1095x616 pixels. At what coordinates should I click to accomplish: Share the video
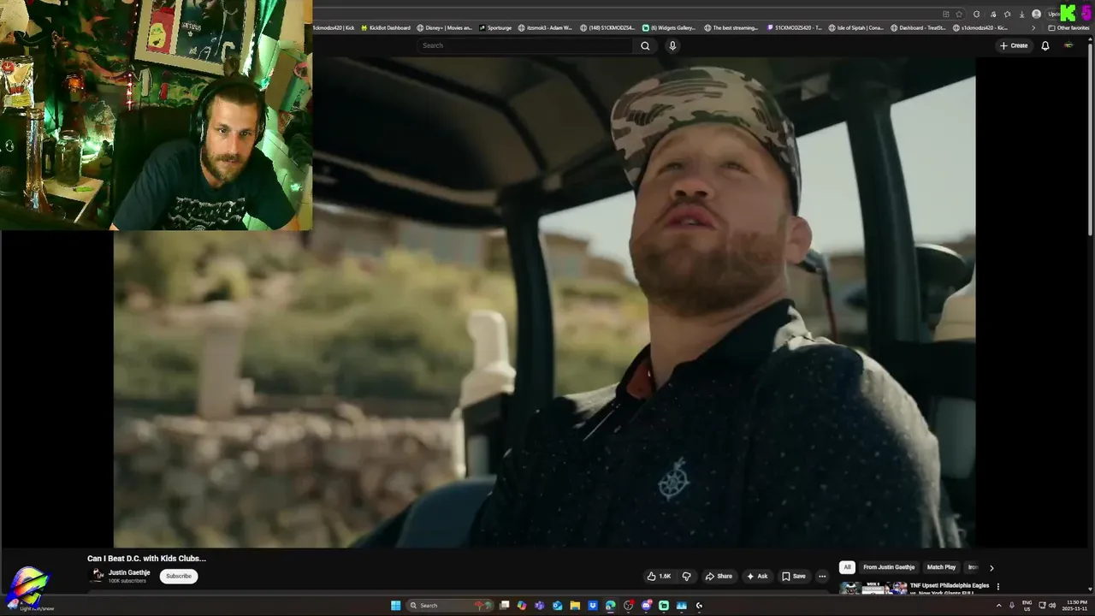(719, 576)
